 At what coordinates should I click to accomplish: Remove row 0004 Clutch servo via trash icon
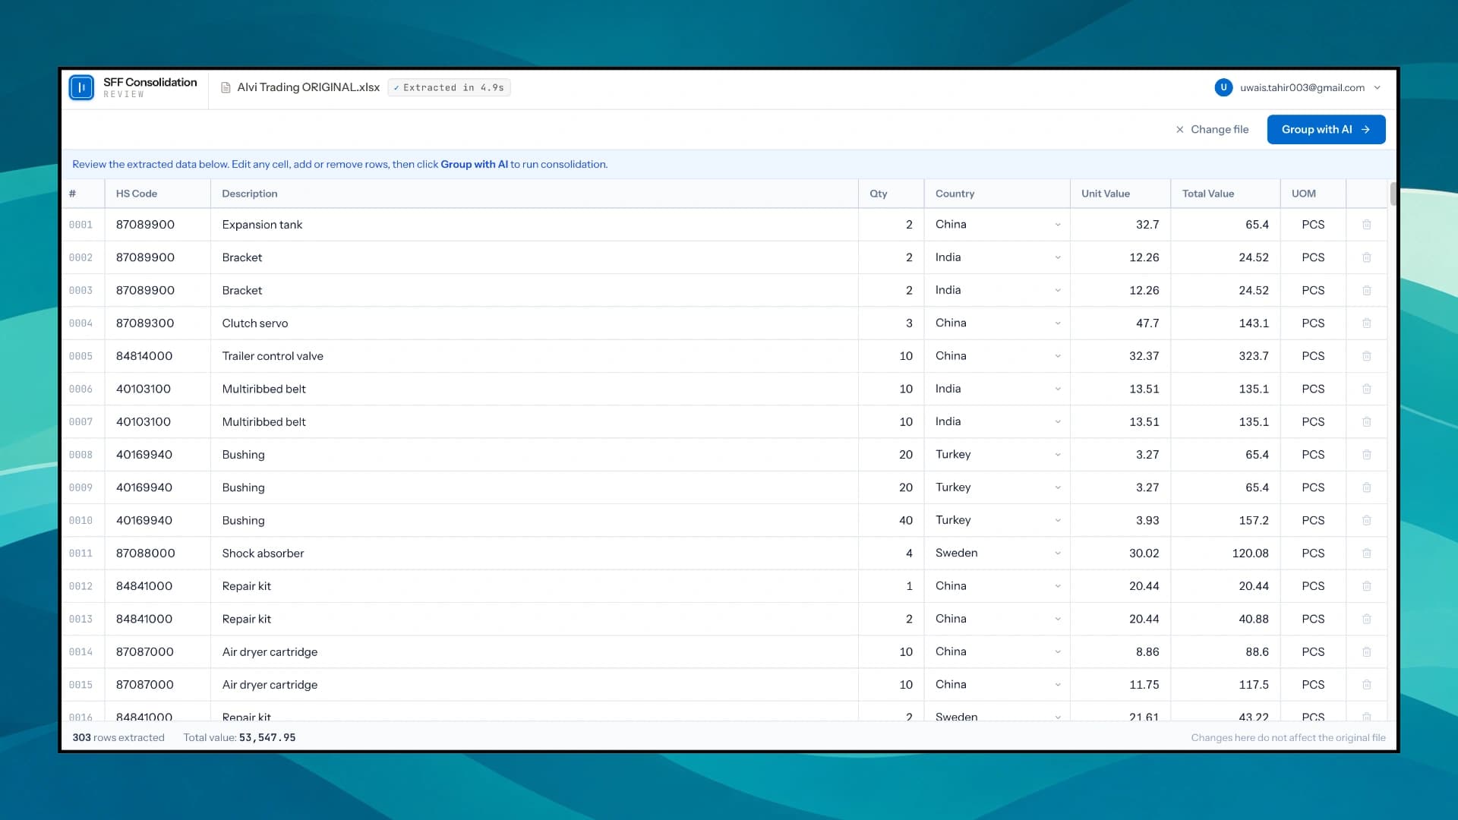pyautogui.click(x=1367, y=323)
